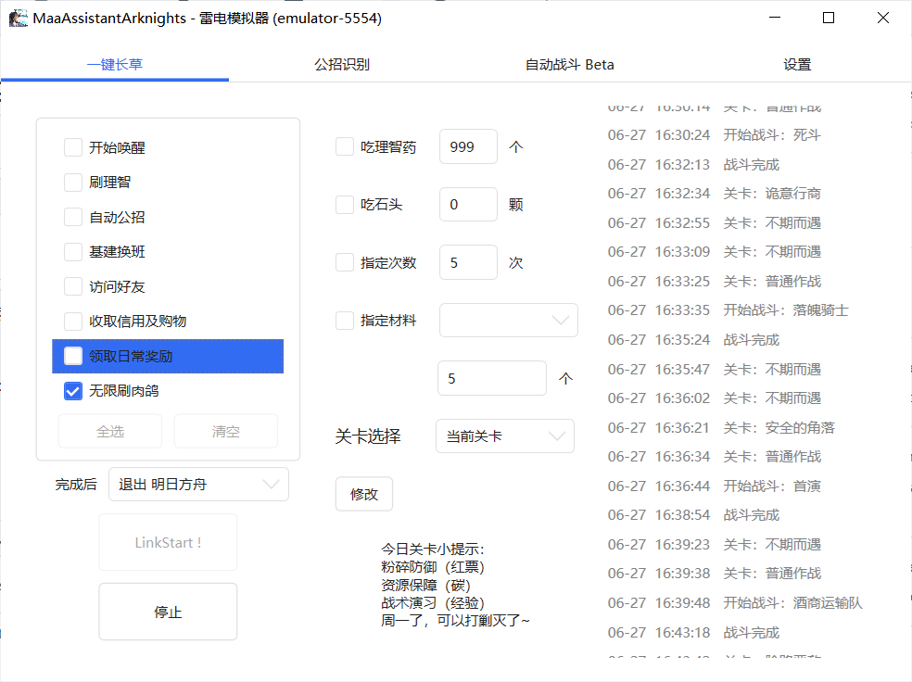Click the 修改 button
This screenshot has height=682, width=912.
coord(364,494)
